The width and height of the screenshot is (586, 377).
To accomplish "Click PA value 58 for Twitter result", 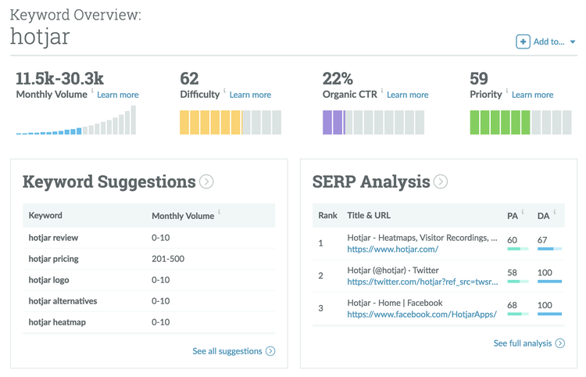I will (512, 273).
